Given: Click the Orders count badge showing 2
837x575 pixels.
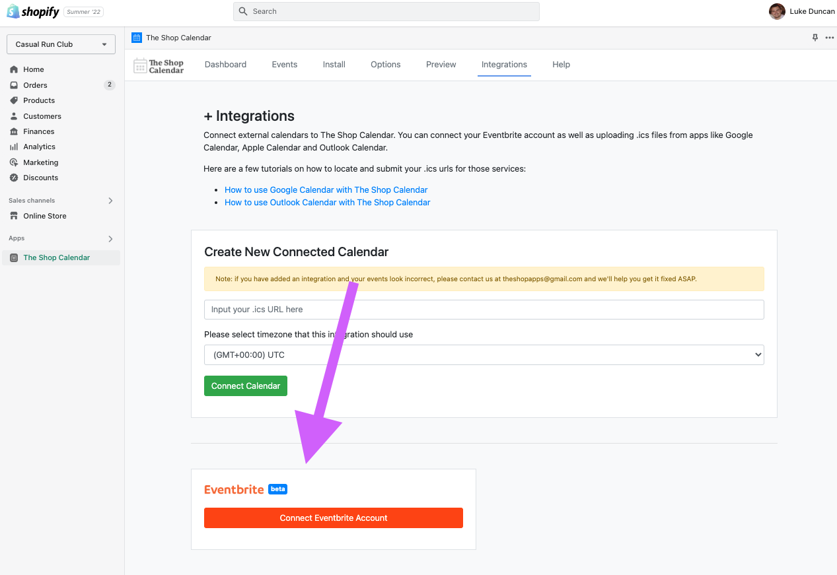Looking at the screenshot, I should (x=109, y=85).
